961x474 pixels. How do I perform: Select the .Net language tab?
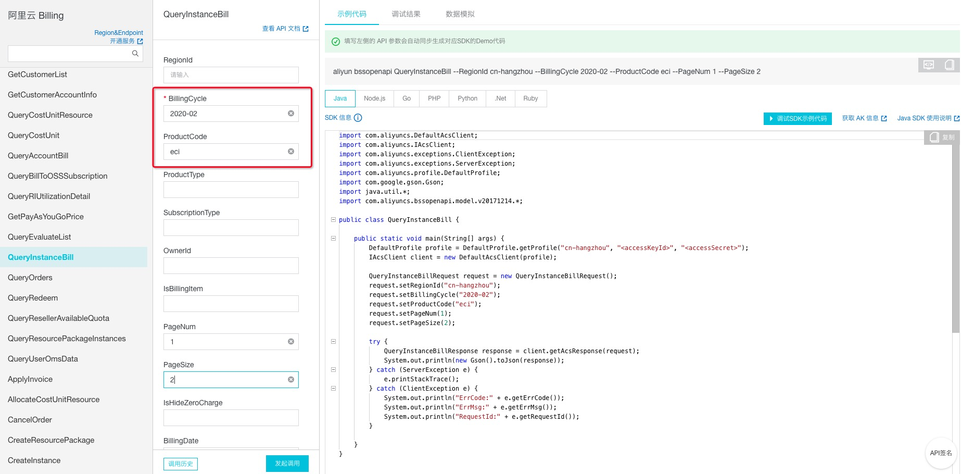[501, 98]
